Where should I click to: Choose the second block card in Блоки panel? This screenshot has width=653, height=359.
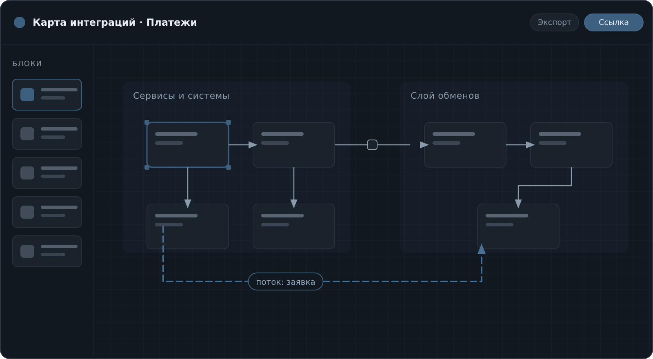click(47, 134)
